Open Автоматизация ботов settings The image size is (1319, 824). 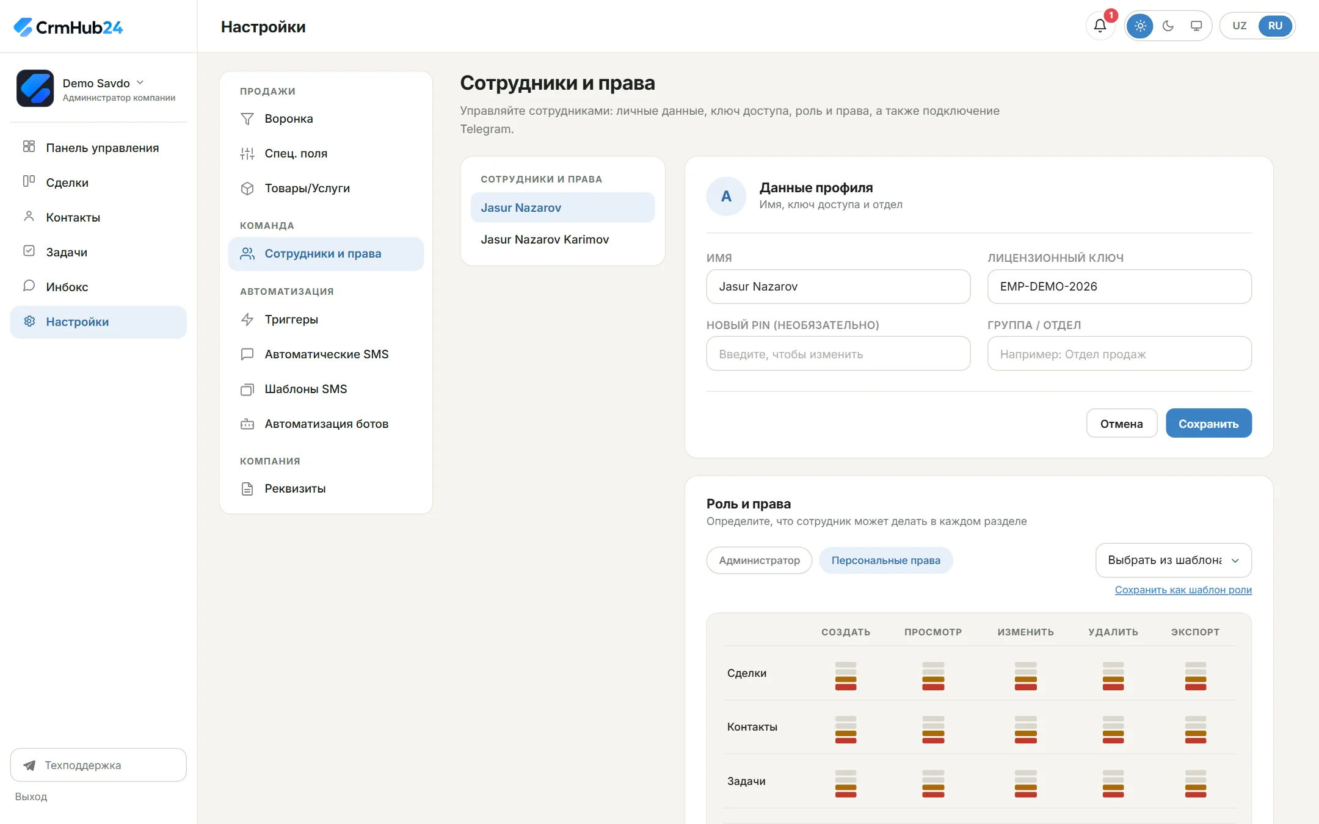[325, 424]
